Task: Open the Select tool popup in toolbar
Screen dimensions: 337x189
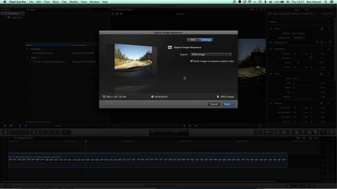Action: [x=66, y=132]
